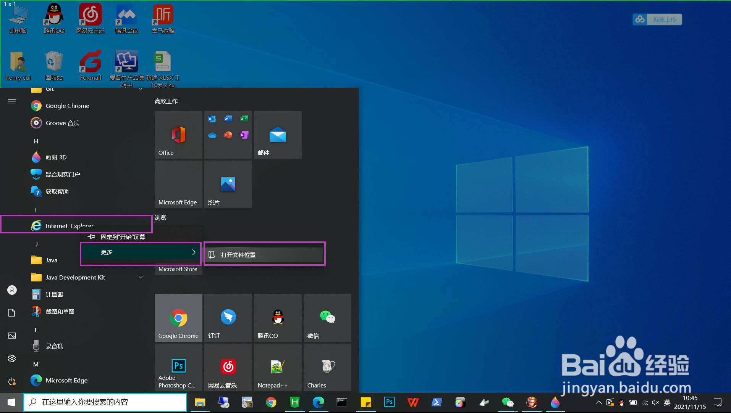Open the 邮件 tile

pyautogui.click(x=278, y=135)
